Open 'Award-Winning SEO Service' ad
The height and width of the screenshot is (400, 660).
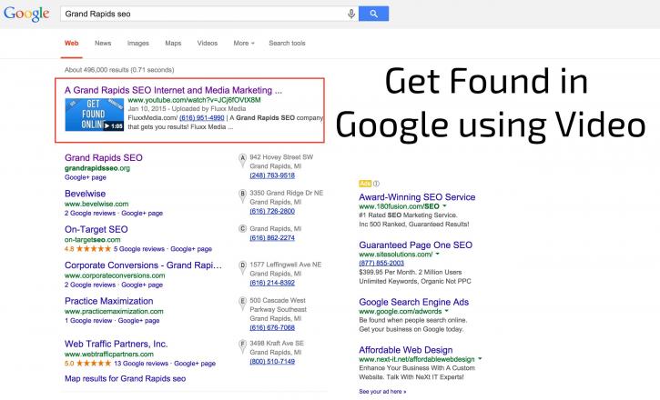click(417, 197)
